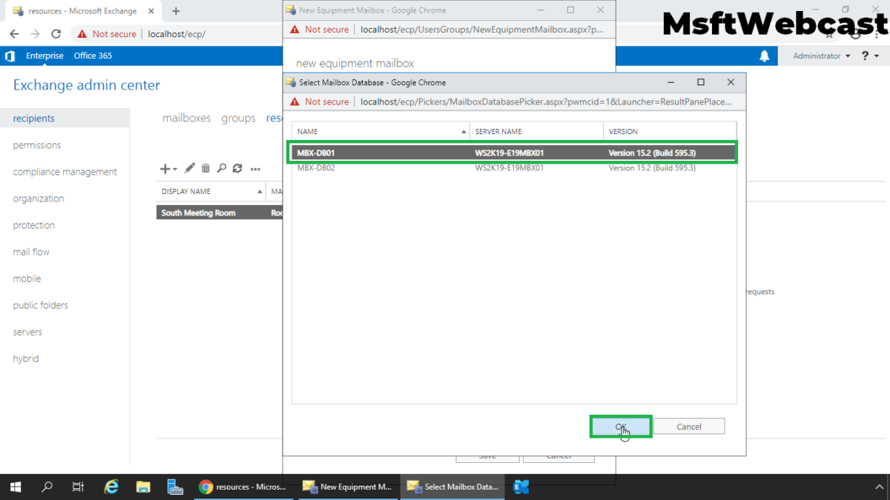The height and width of the screenshot is (500, 890).
Task: Open the more options ellipsis icon
Action: (255, 170)
